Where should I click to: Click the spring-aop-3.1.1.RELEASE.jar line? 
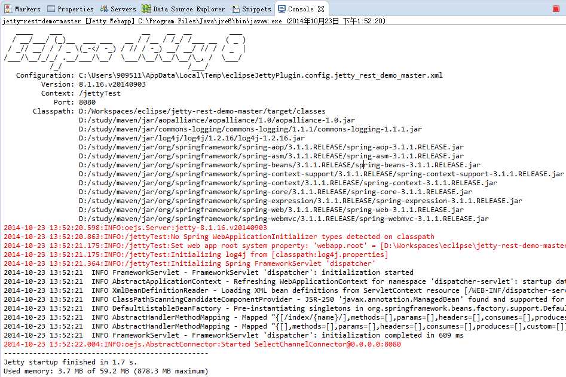pos(271,147)
